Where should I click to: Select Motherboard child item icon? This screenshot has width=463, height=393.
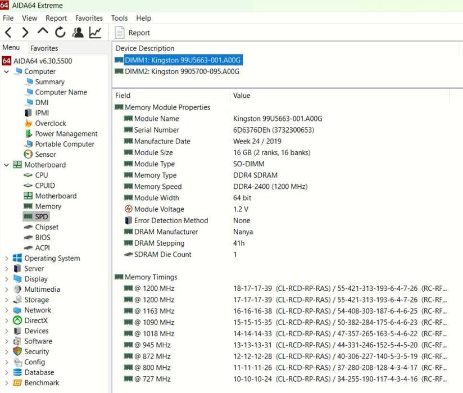point(28,196)
